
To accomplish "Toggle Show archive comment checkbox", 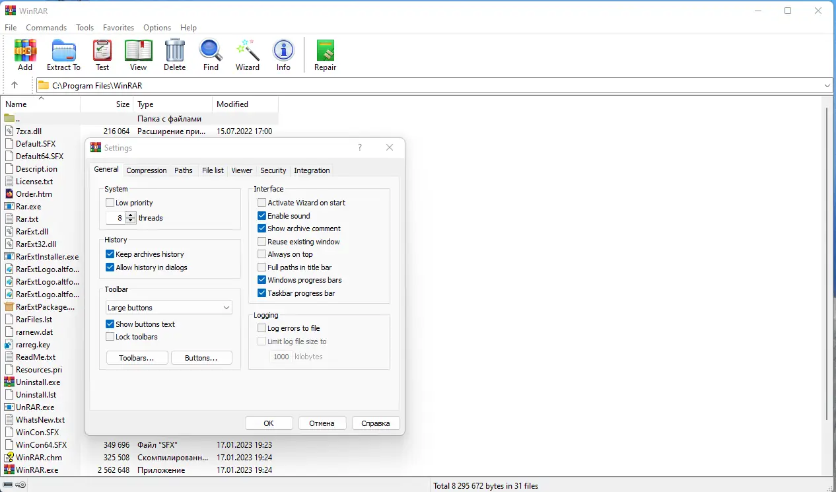I will pyautogui.click(x=262, y=228).
